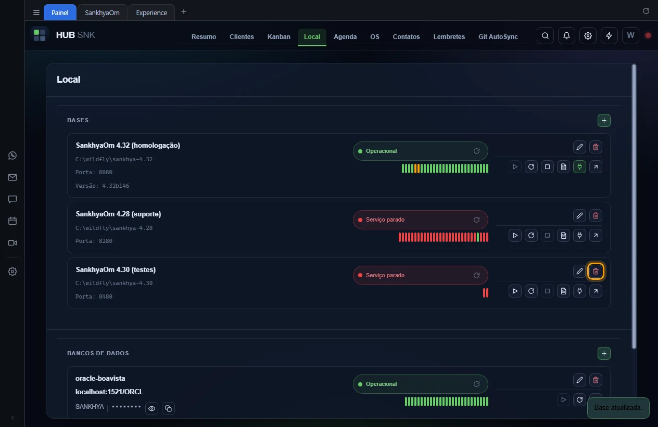Open the lightning bolt quick actions

(x=609, y=36)
